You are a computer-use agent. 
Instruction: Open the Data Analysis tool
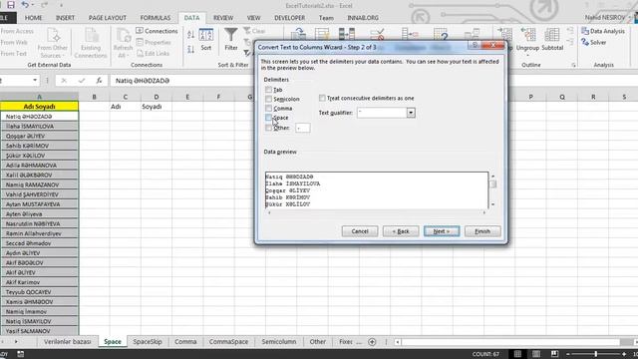coord(603,31)
